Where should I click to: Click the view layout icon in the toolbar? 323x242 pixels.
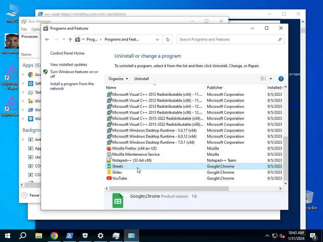(263, 79)
